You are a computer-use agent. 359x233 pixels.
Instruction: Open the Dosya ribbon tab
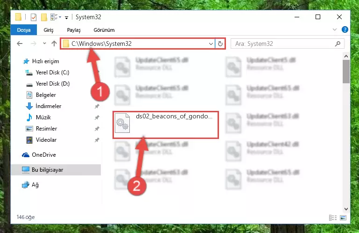click(x=24, y=30)
